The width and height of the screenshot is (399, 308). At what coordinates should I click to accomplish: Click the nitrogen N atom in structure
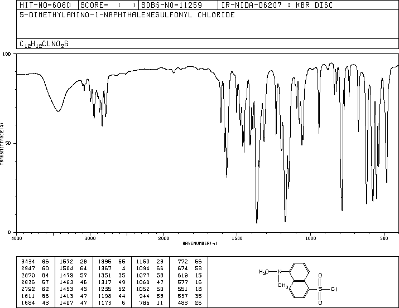click(x=280, y=272)
